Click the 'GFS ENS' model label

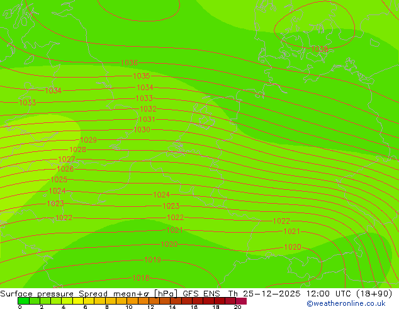click(201, 294)
